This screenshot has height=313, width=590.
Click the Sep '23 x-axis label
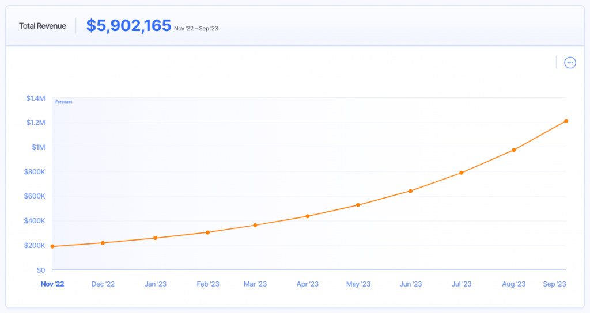[x=553, y=284]
